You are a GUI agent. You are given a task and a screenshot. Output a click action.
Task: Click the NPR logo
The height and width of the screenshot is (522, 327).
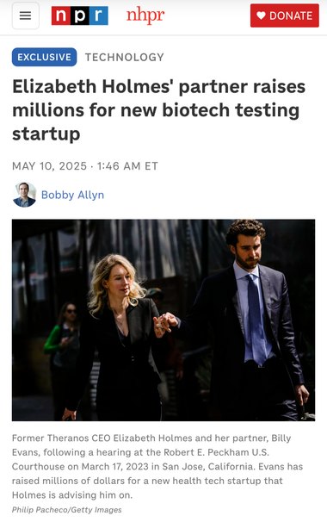pyautogui.click(x=79, y=16)
